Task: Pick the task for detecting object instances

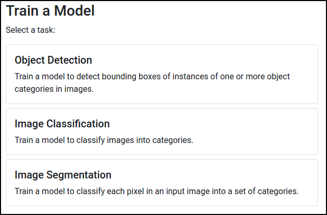Action: [162, 74]
